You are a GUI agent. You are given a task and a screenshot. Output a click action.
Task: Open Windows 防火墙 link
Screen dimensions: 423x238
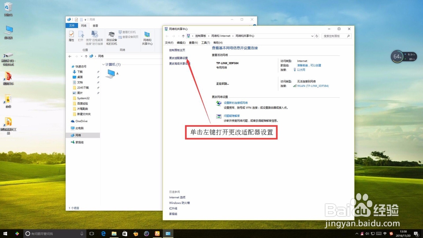tap(179, 202)
